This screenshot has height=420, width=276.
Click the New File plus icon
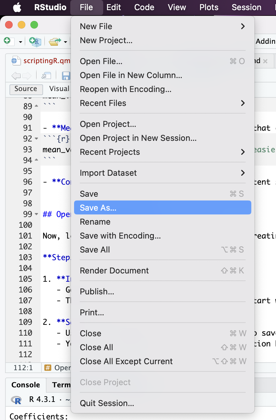coord(7,41)
